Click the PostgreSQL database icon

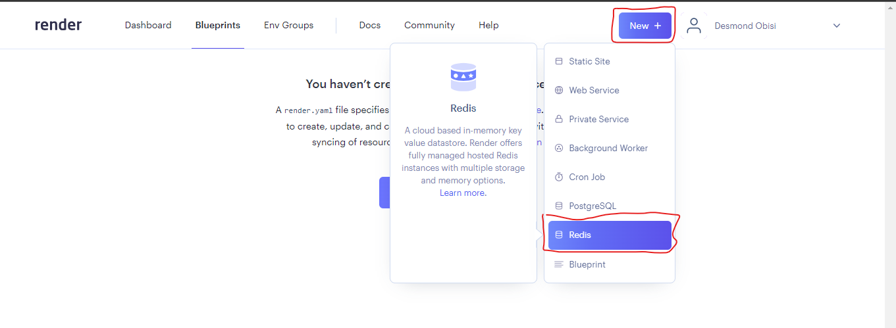pyautogui.click(x=559, y=206)
